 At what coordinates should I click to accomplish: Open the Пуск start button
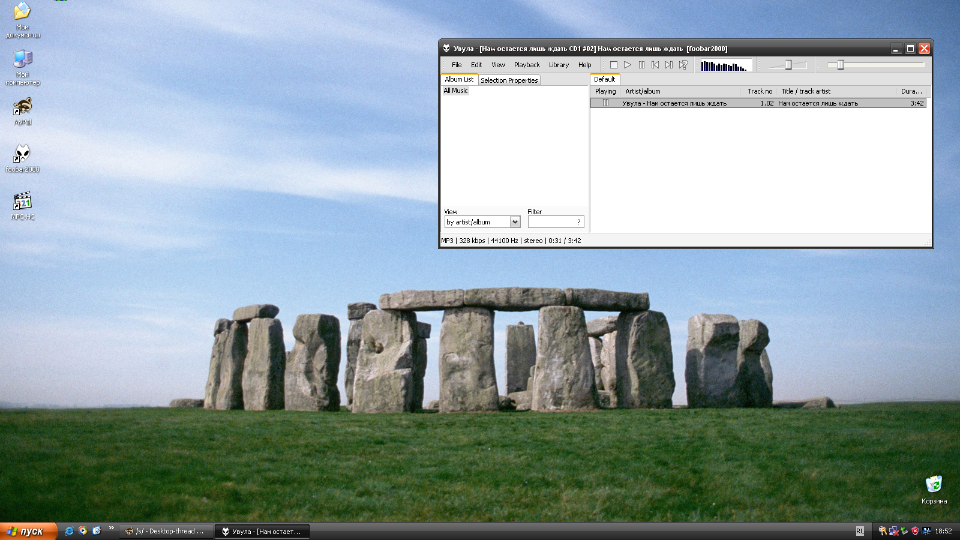click(x=28, y=531)
